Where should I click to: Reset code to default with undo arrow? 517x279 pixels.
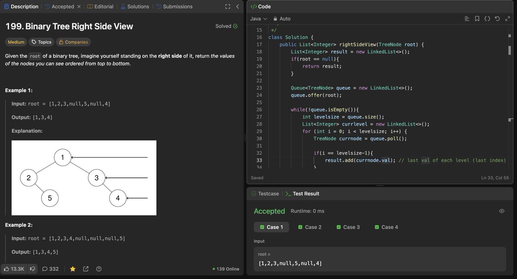[497, 19]
